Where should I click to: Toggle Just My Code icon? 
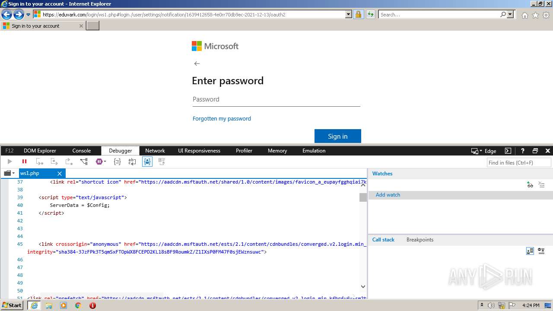tap(147, 162)
